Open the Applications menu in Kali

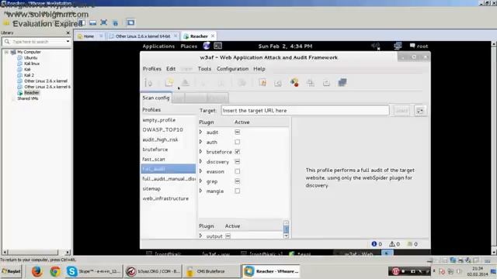point(158,46)
